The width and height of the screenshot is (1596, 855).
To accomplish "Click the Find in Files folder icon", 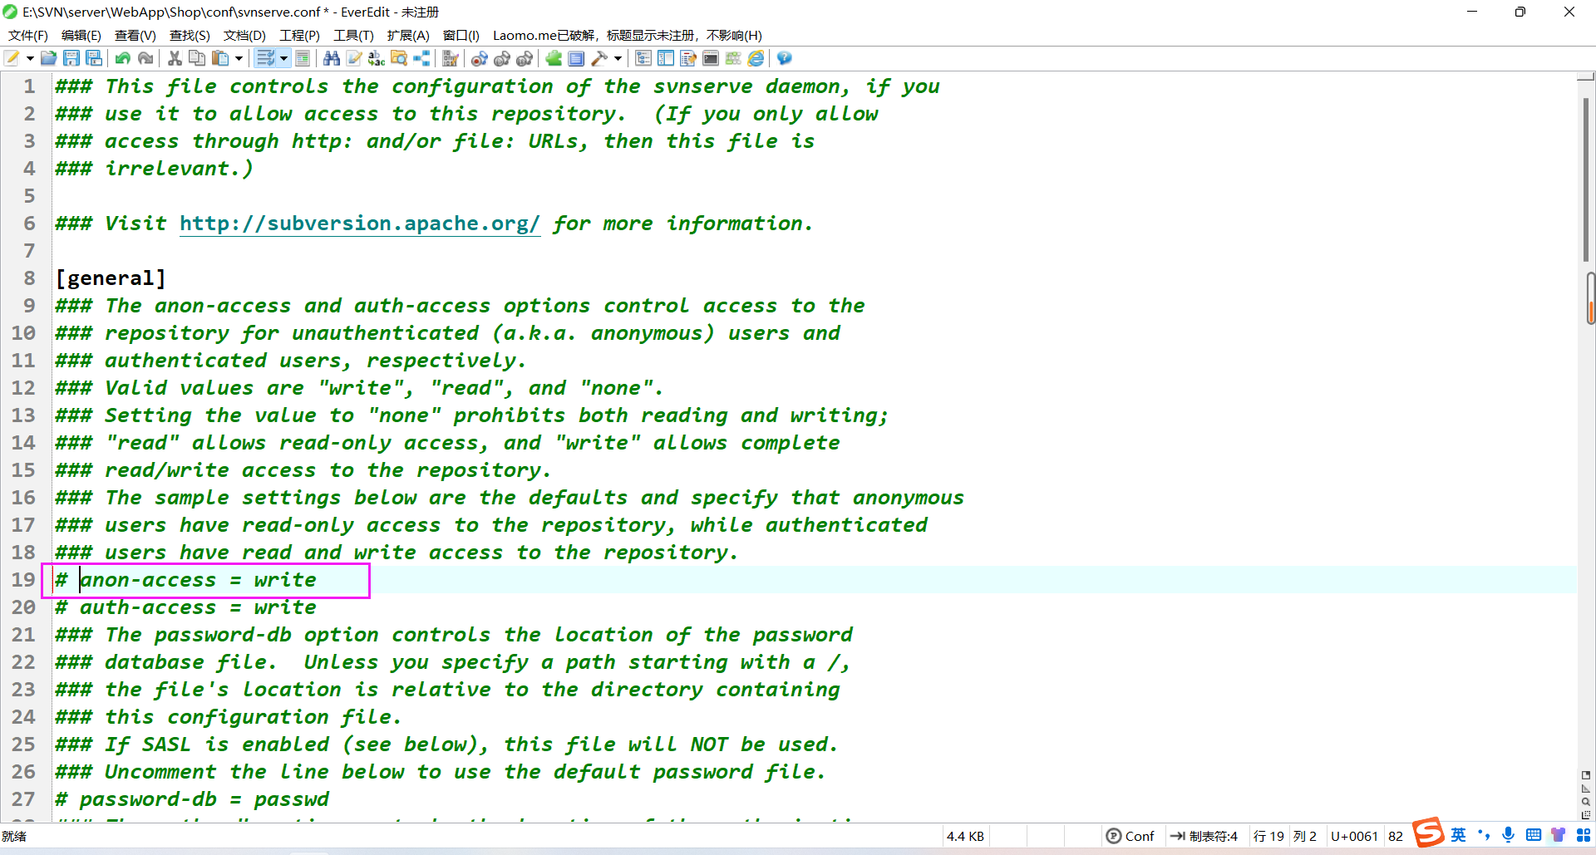I will click(x=399, y=58).
